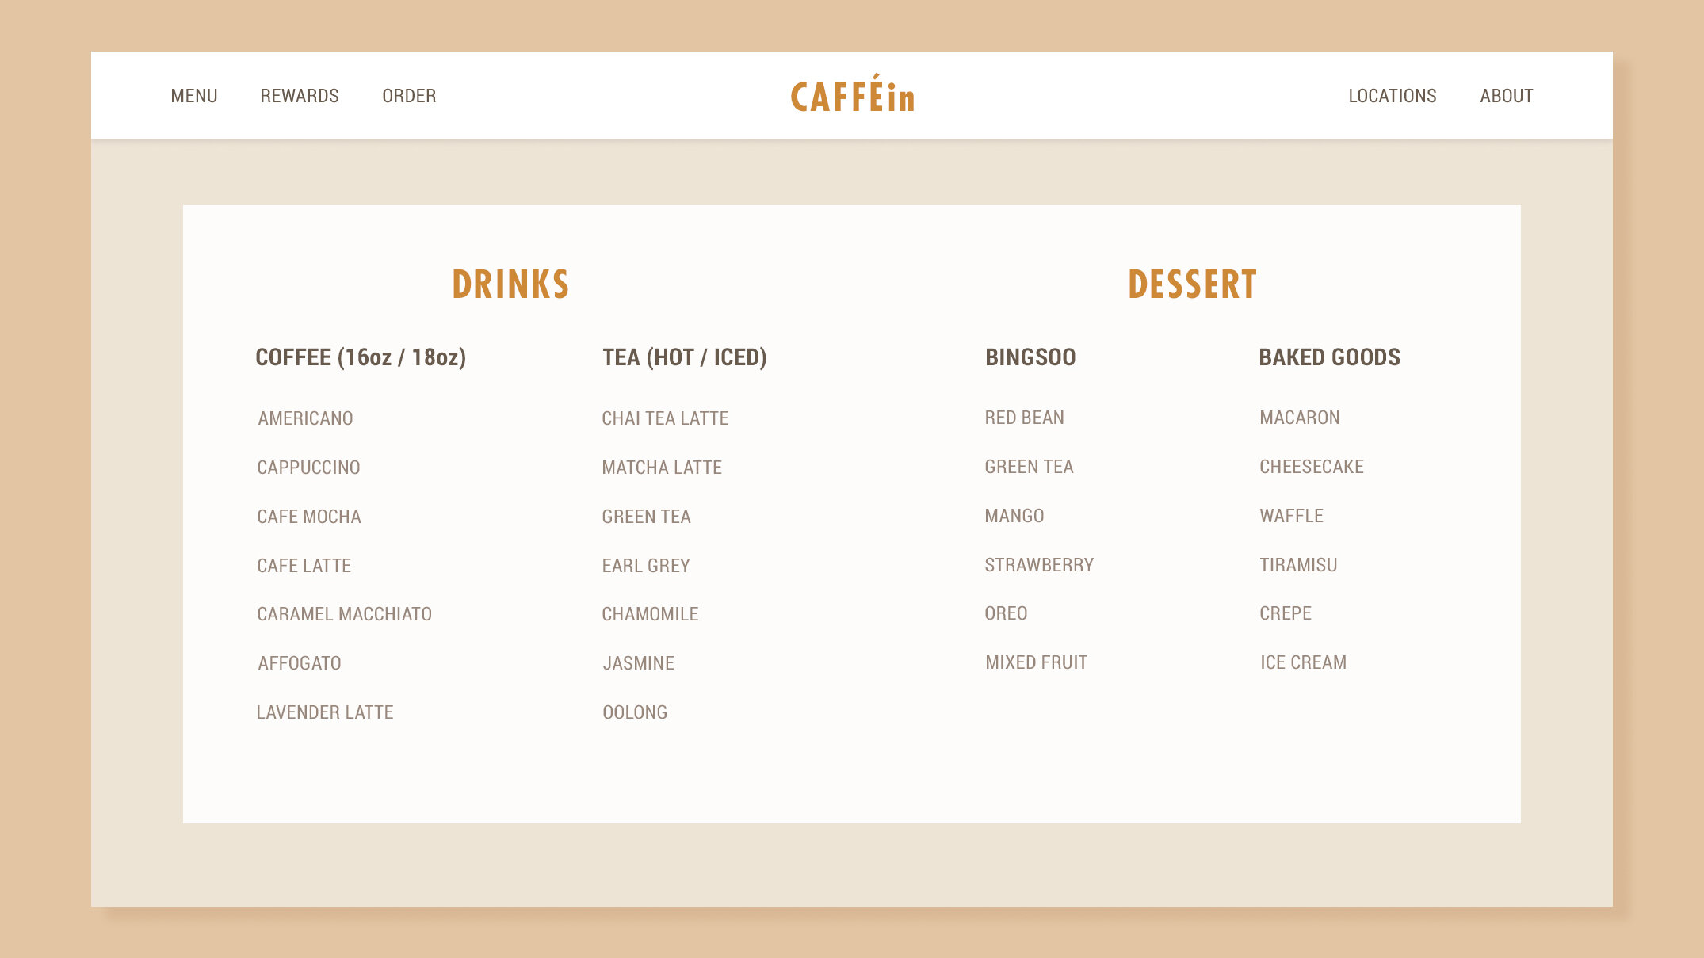The width and height of the screenshot is (1704, 958).
Task: Select EARL GREY tea
Action: (x=646, y=566)
